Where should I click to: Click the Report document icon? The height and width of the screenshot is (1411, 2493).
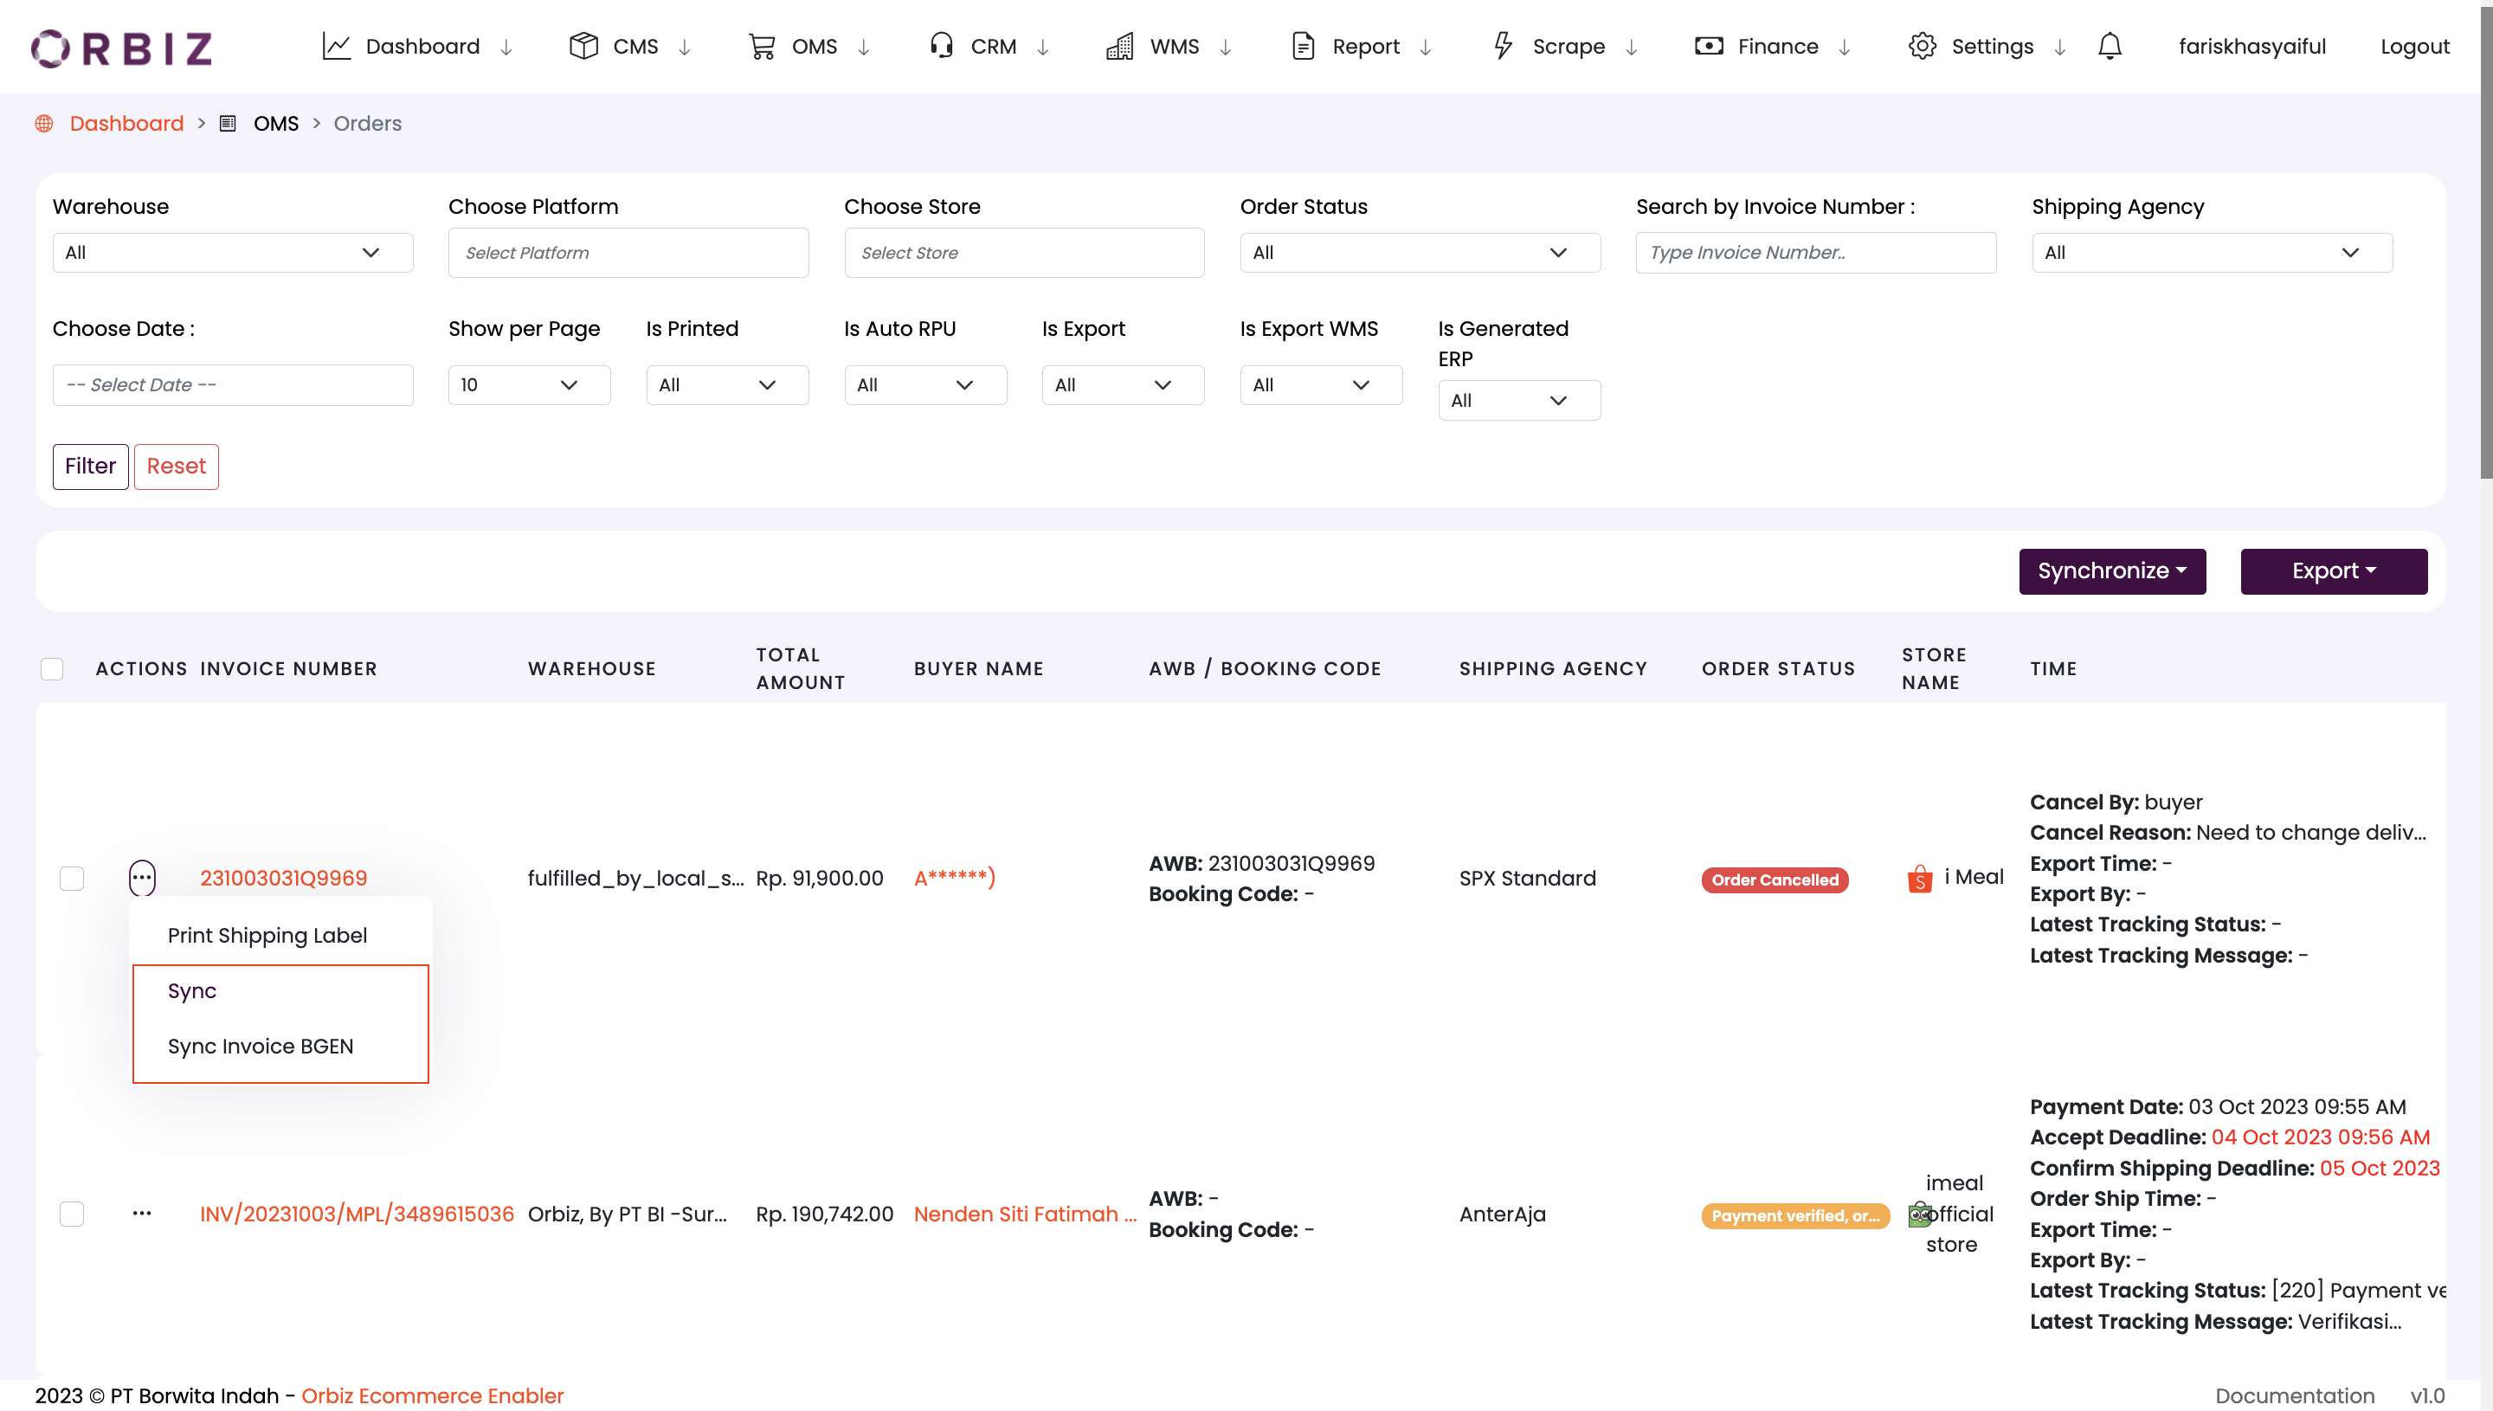(x=1303, y=47)
